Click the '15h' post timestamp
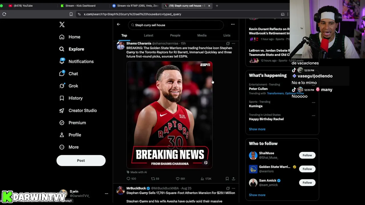Image resolution: width=365 pixels, height=205 pixels. click(x=183, y=44)
